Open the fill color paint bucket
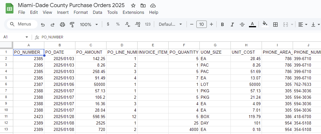Viewport: 321px width, 134px height. (x=265, y=25)
